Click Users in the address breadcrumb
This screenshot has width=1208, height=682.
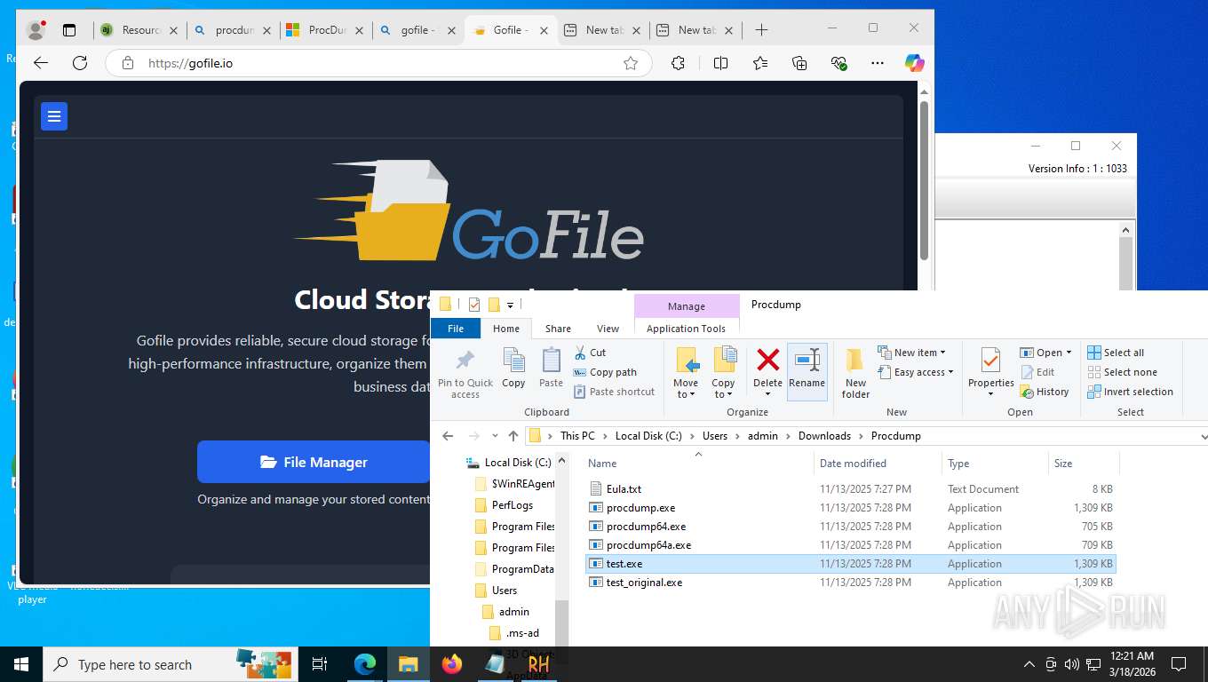tap(715, 436)
